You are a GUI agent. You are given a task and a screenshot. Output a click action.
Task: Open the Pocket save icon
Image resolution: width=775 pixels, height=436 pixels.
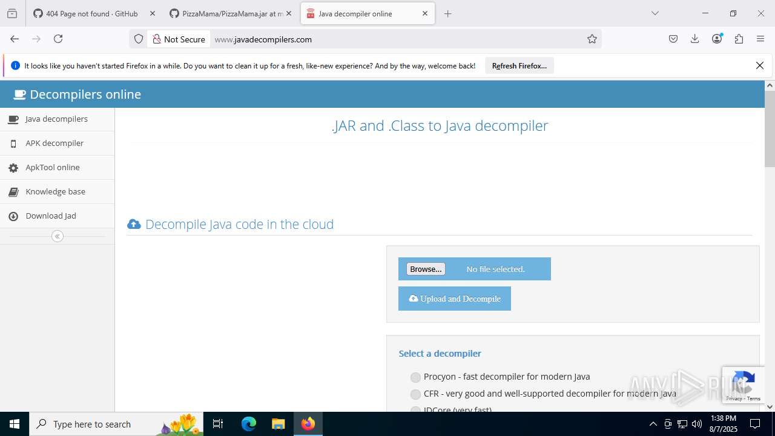pyautogui.click(x=673, y=39)
